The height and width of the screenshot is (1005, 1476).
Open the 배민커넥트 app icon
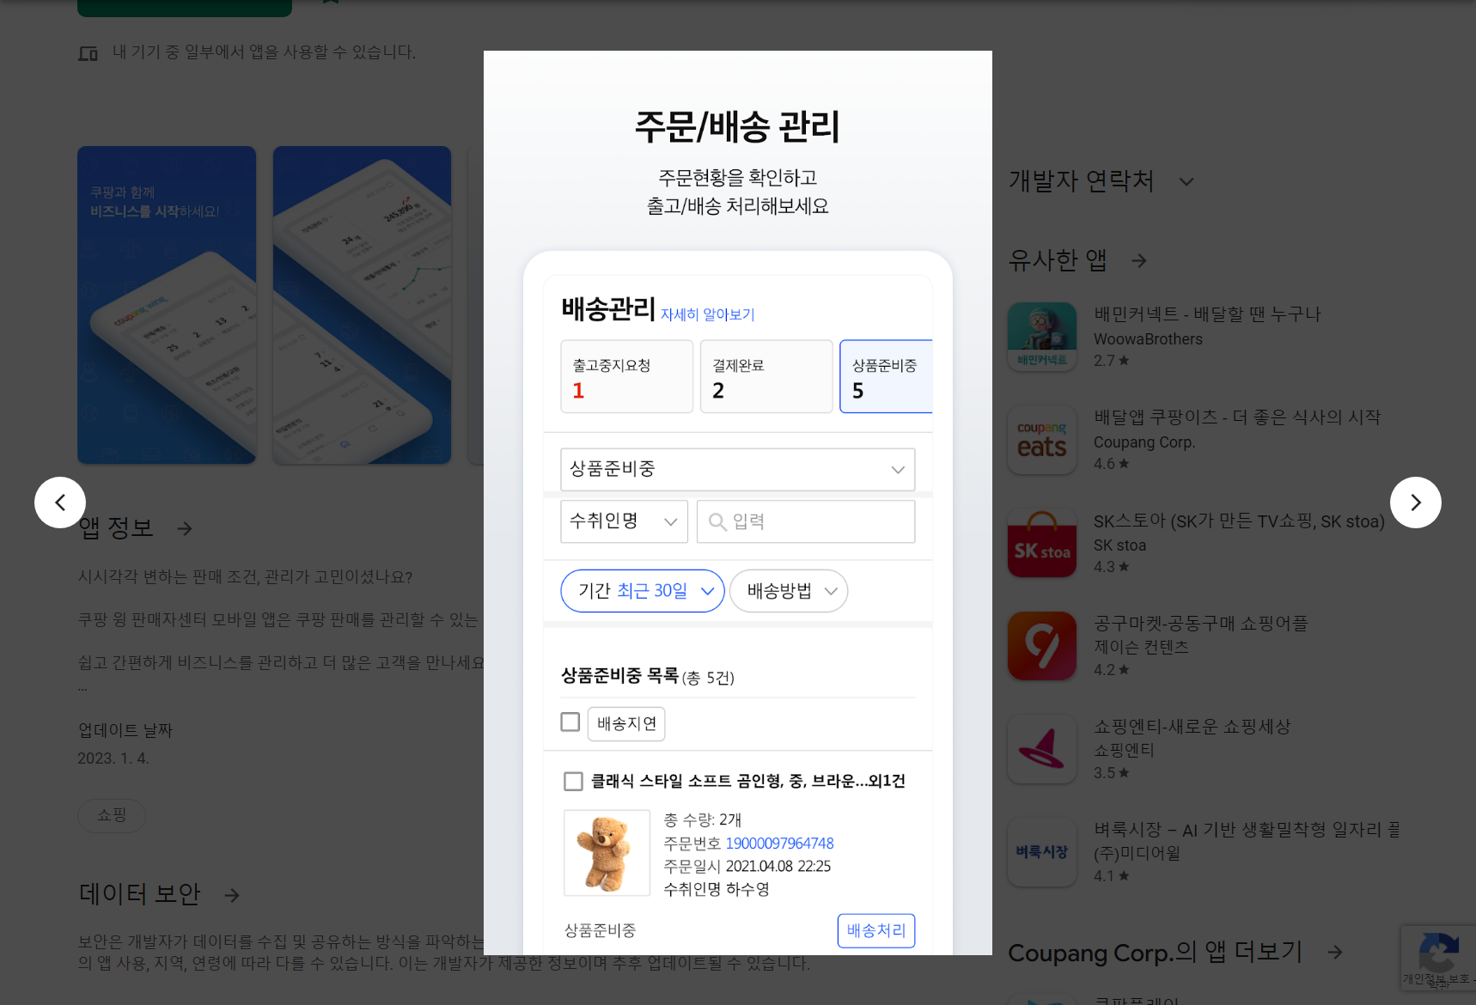[x=1041, y=336]
